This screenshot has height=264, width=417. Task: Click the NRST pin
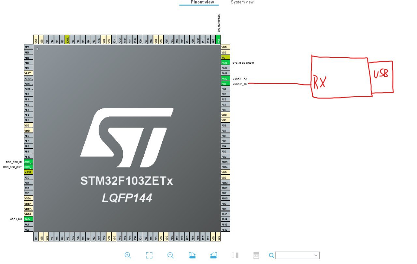point(29,172)
